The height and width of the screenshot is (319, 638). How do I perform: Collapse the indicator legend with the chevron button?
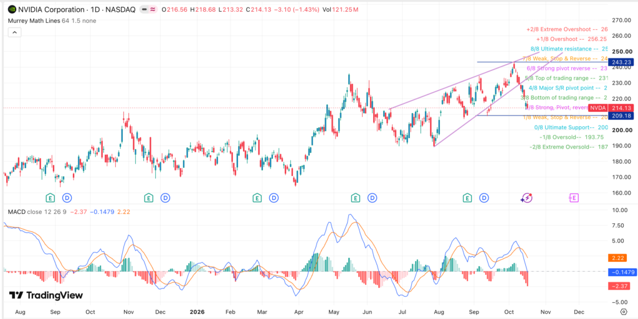14,32
